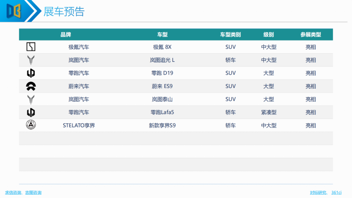Image resolution: width=352 pixels, height=198 pixels.
Task: Click 亮相 in the 零跑Lafa5 row
Action: point(311,112)
